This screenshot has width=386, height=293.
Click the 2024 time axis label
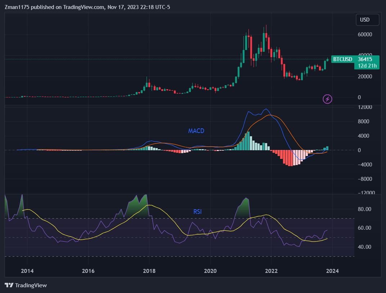(x=332, y=271)
